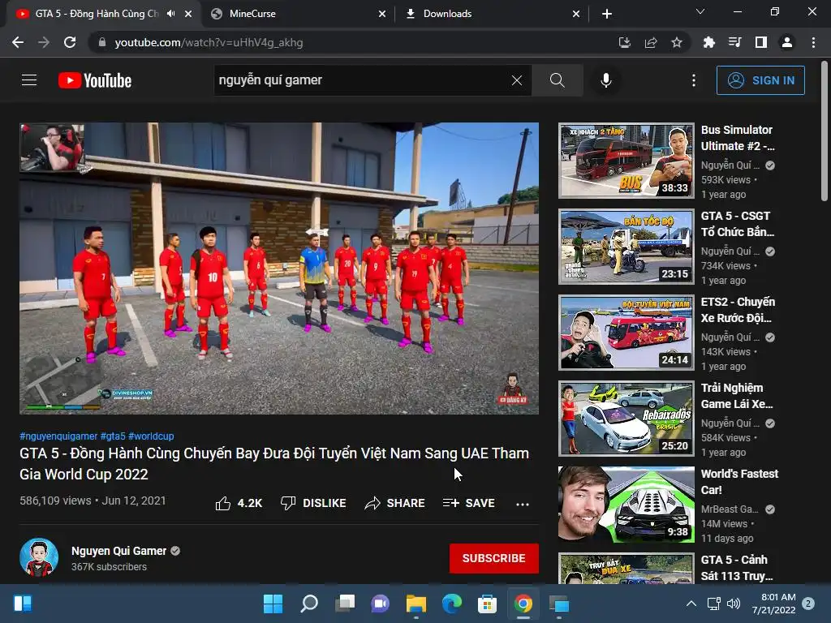The image size is (831, 623).
Task: Open notification count badge
Action: click(x=808, y=604)
